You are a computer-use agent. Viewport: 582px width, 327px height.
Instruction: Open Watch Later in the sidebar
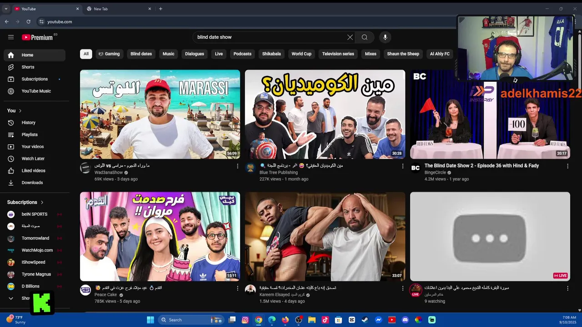35,159
